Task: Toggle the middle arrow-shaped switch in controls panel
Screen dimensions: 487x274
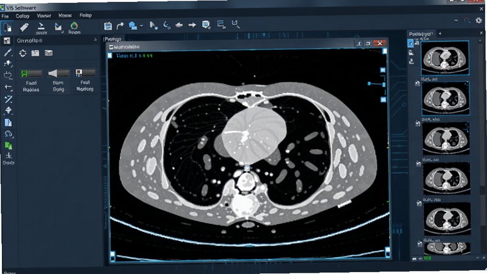Action: [x=58, y=73]
